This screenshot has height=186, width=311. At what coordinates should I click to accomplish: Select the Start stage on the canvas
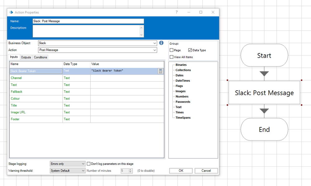pos(264,55)
